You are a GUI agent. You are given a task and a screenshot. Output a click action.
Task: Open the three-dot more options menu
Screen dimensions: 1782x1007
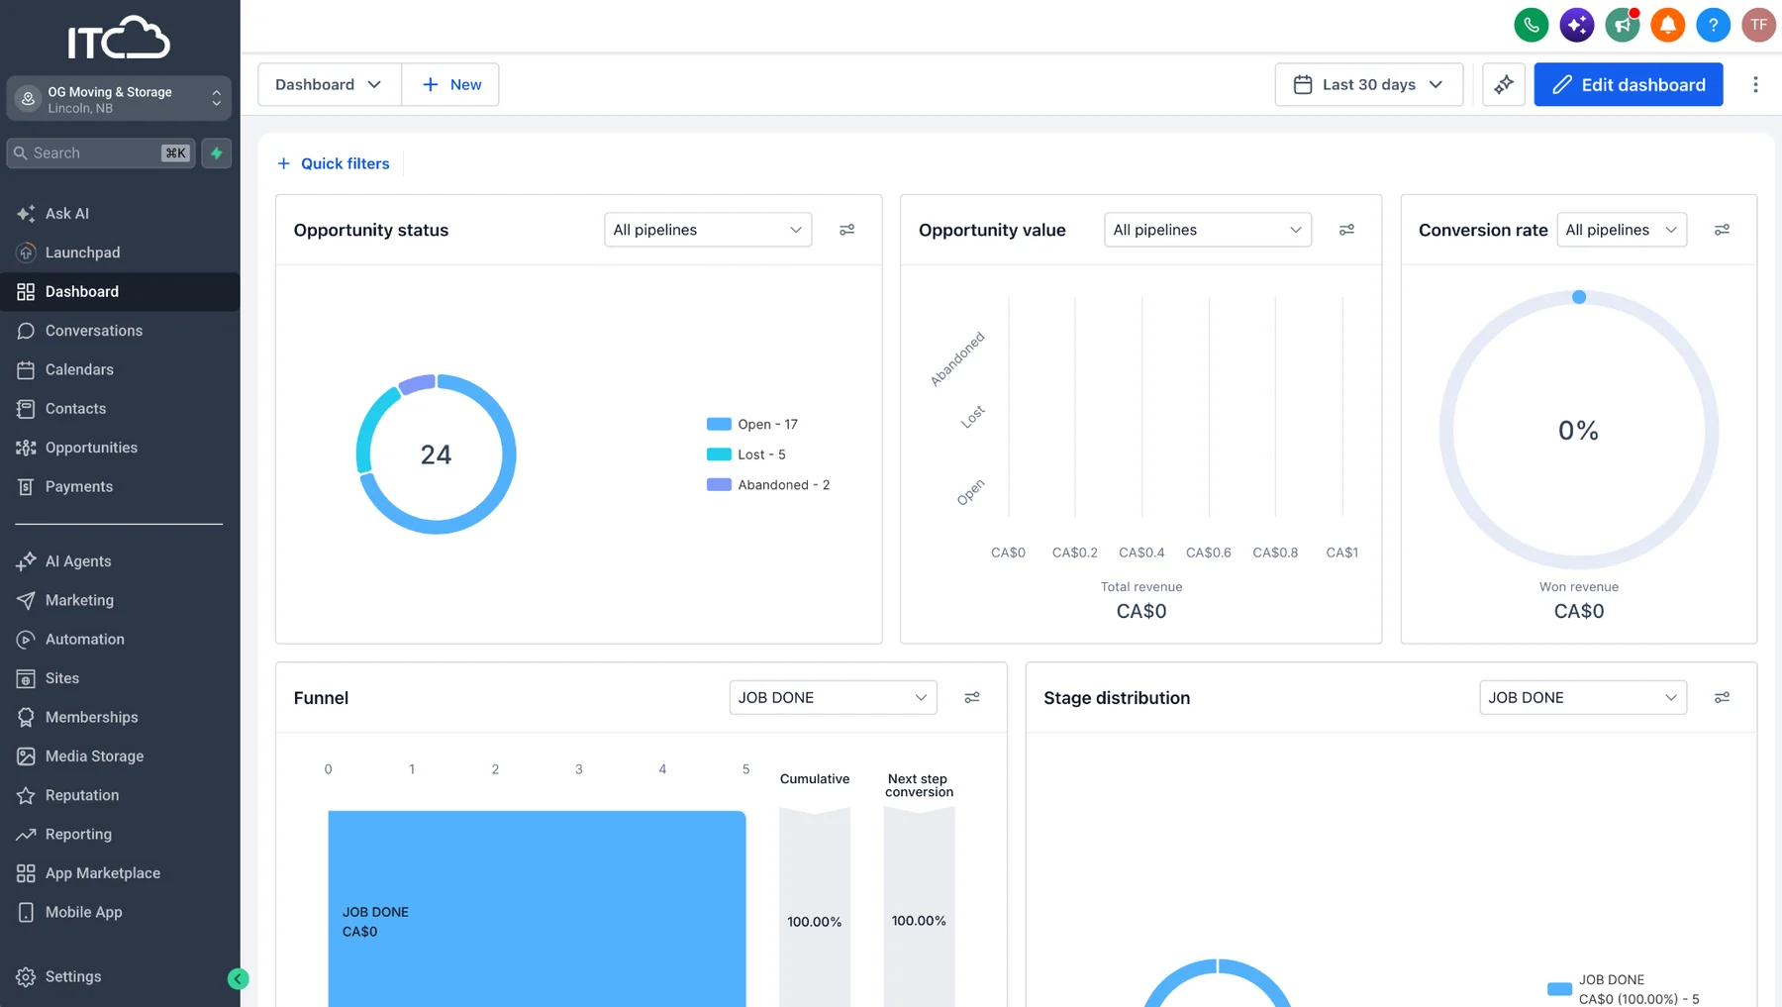(x=1755, y=84)
